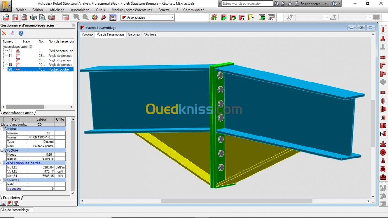Open the help dropdown arrow in the title bar
The width and height of the screenshot is (388, 218).
339,4
